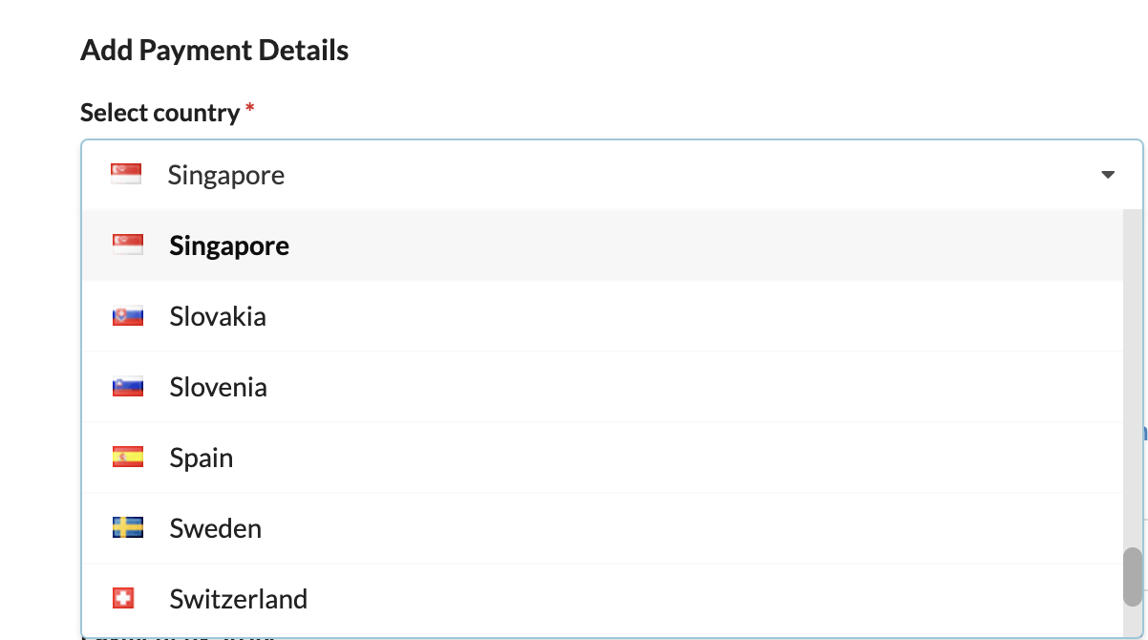Click the Sweden flag icon
The image size is (1148, 640).
coord(128,528)
